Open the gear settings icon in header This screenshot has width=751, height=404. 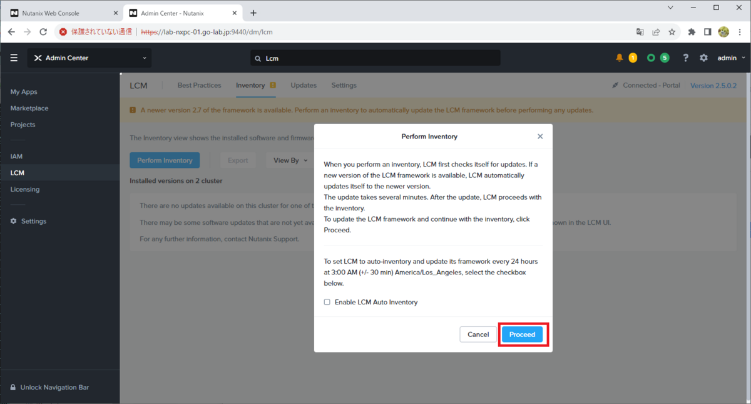(703, 58)
